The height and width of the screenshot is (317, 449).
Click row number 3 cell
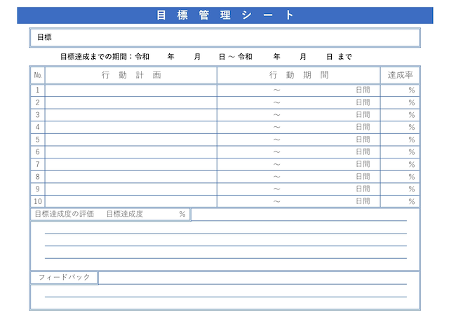click(38, 115)
